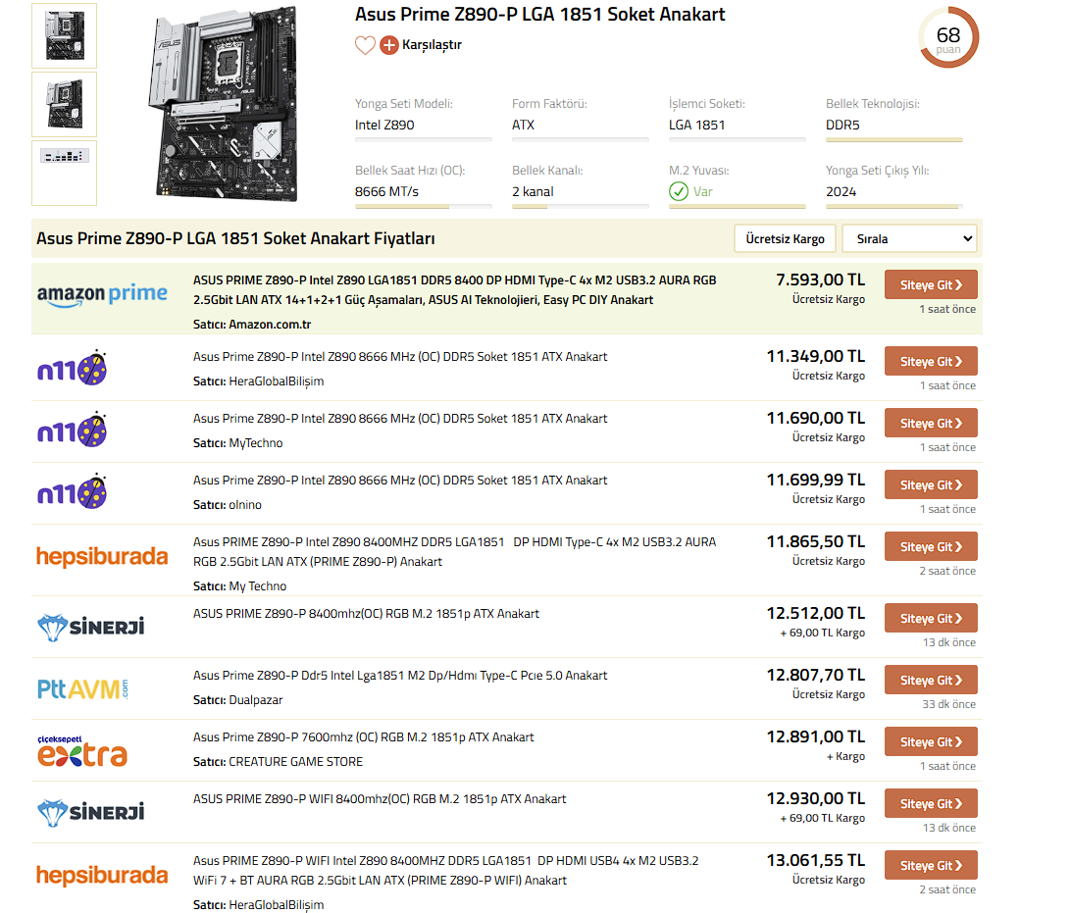Go to site for 13.061,55 TL offer

tap(931, 865)
